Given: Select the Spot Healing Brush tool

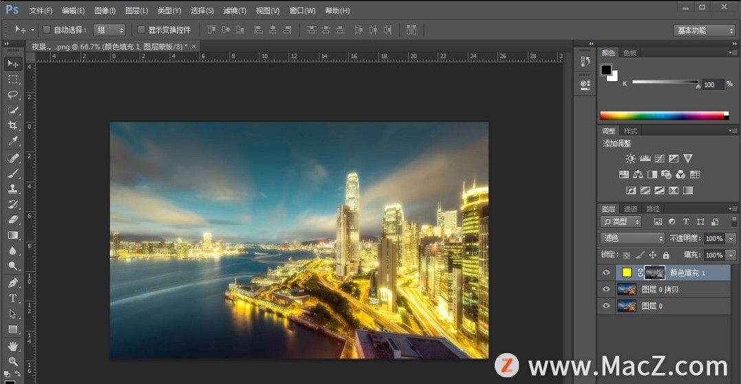Looking at the screenshot, I should (x=13, y=158).
